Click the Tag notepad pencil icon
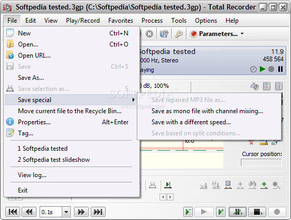 coord(10,133)
